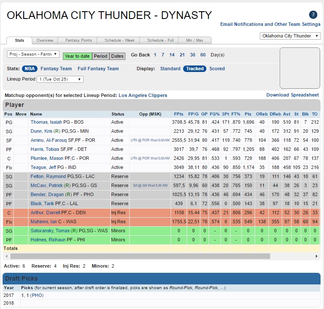Viewport: 324px width, 309px height.
Task: Sort by FG% column header
Action: [x=215, y=114]
